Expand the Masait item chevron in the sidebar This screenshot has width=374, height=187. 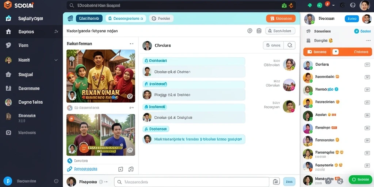(x=56, y=60)
